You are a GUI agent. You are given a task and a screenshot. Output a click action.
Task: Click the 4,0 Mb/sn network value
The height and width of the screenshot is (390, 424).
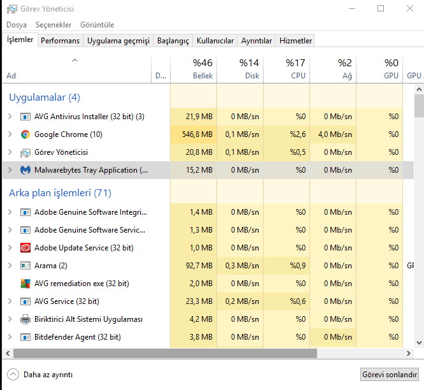335,134
